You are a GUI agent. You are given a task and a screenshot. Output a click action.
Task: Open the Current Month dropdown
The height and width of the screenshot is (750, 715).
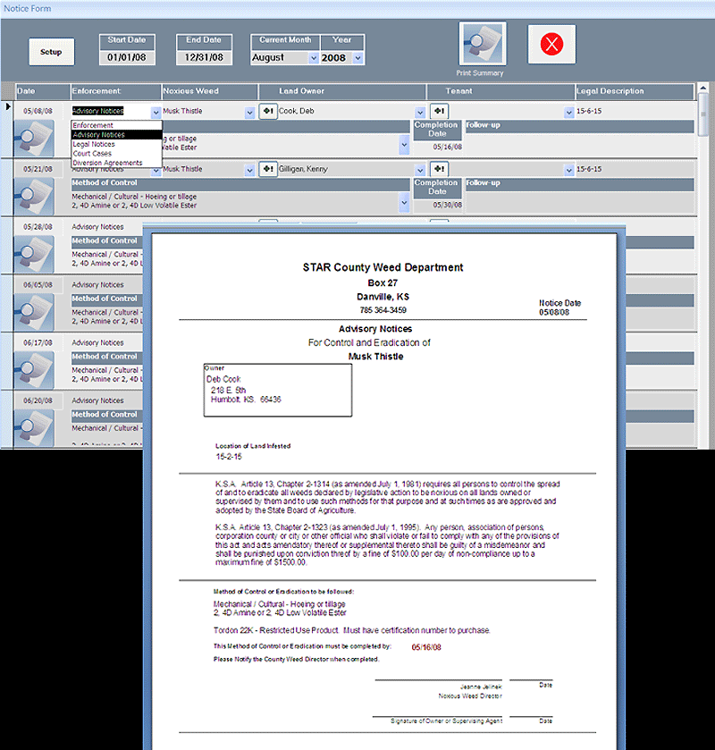tap(314, 58)
